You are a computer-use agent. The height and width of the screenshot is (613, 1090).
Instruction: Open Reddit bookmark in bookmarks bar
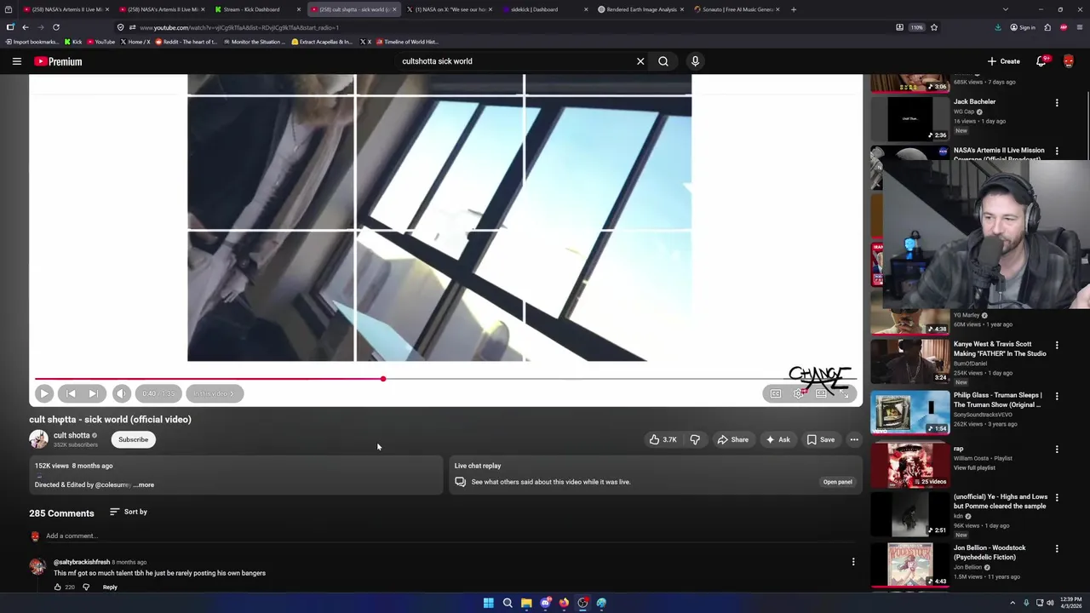pyautogui.click(x=186, y=42)
